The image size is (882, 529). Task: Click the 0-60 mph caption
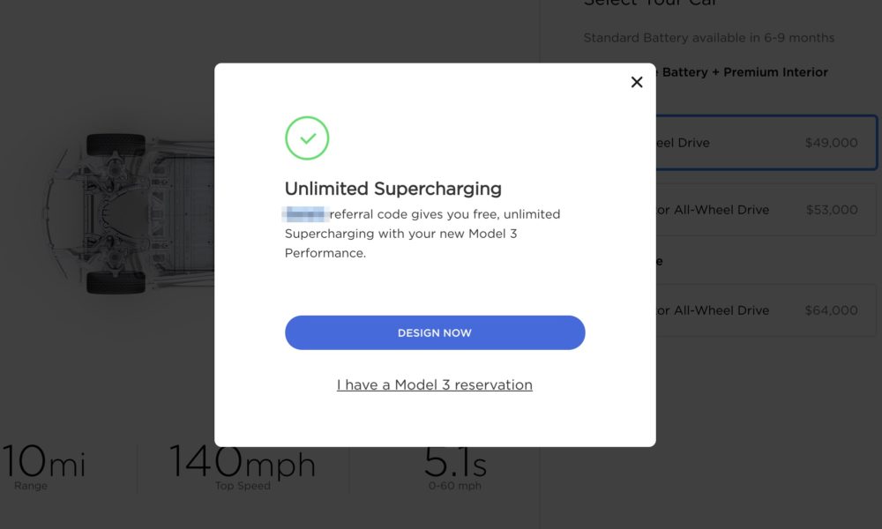click(x=455, y=486)
